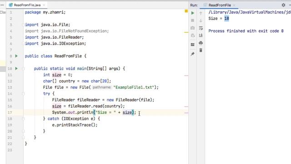Click the pink stripe mark beside line 11
This screenshot has width=291, height=164.
(x=186, y=76)
